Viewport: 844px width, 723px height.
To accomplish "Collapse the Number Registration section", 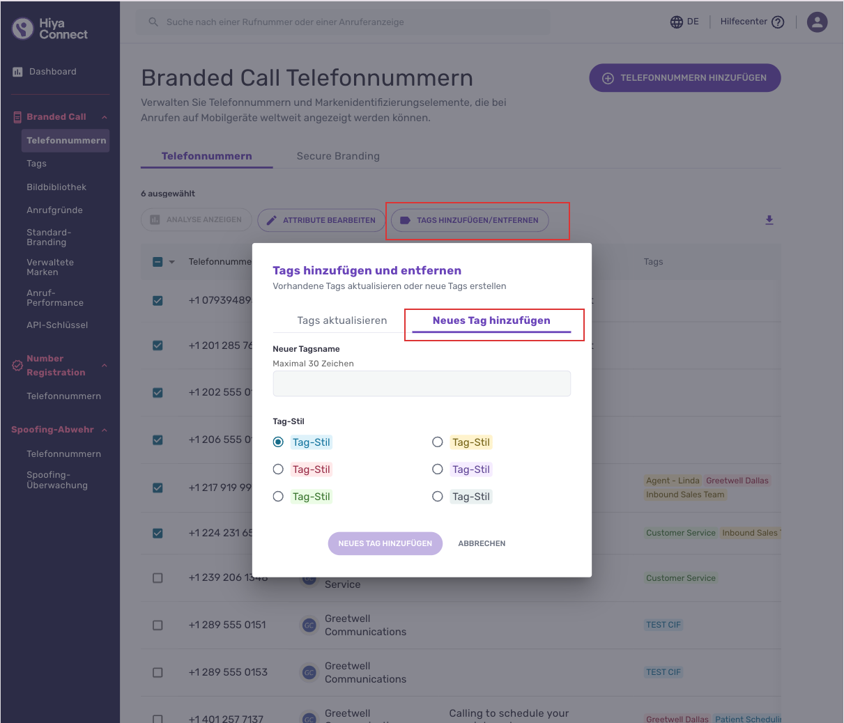I will tap(105, 366).
